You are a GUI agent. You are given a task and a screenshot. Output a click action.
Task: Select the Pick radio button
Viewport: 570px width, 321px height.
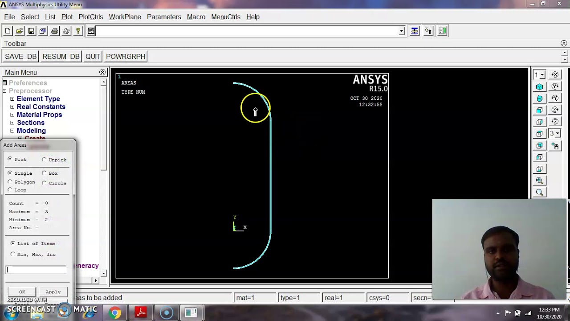coord(10,159)
